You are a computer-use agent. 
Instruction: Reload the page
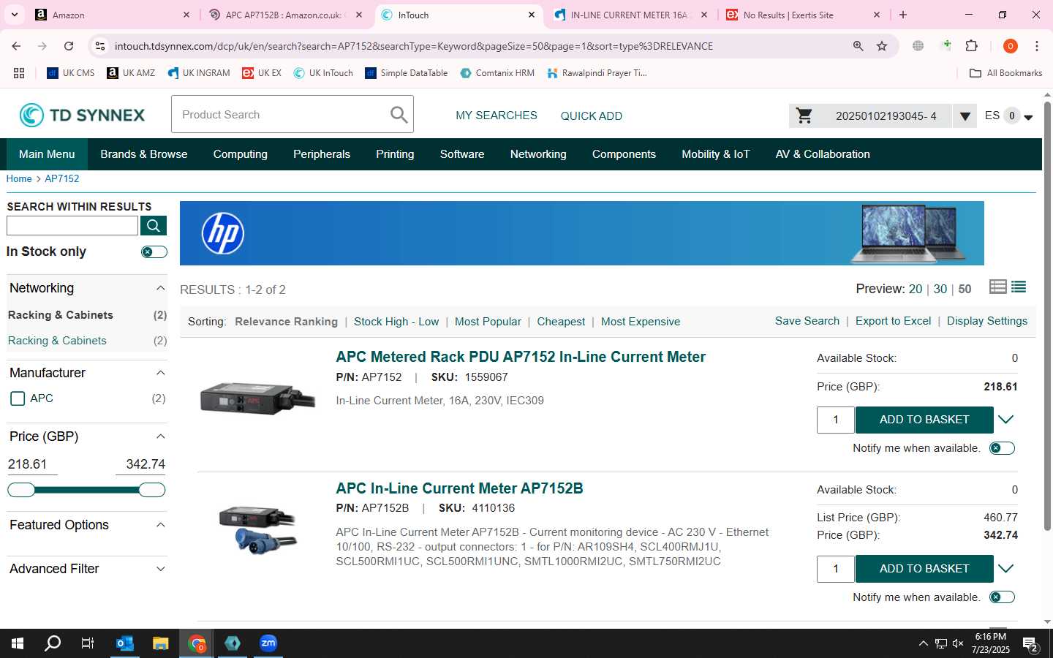click(69, 46)
